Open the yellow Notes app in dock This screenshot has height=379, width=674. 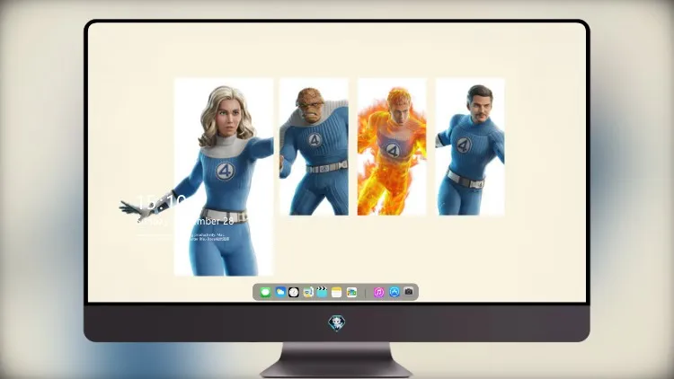pyautogui.click(x=337, y=292)
